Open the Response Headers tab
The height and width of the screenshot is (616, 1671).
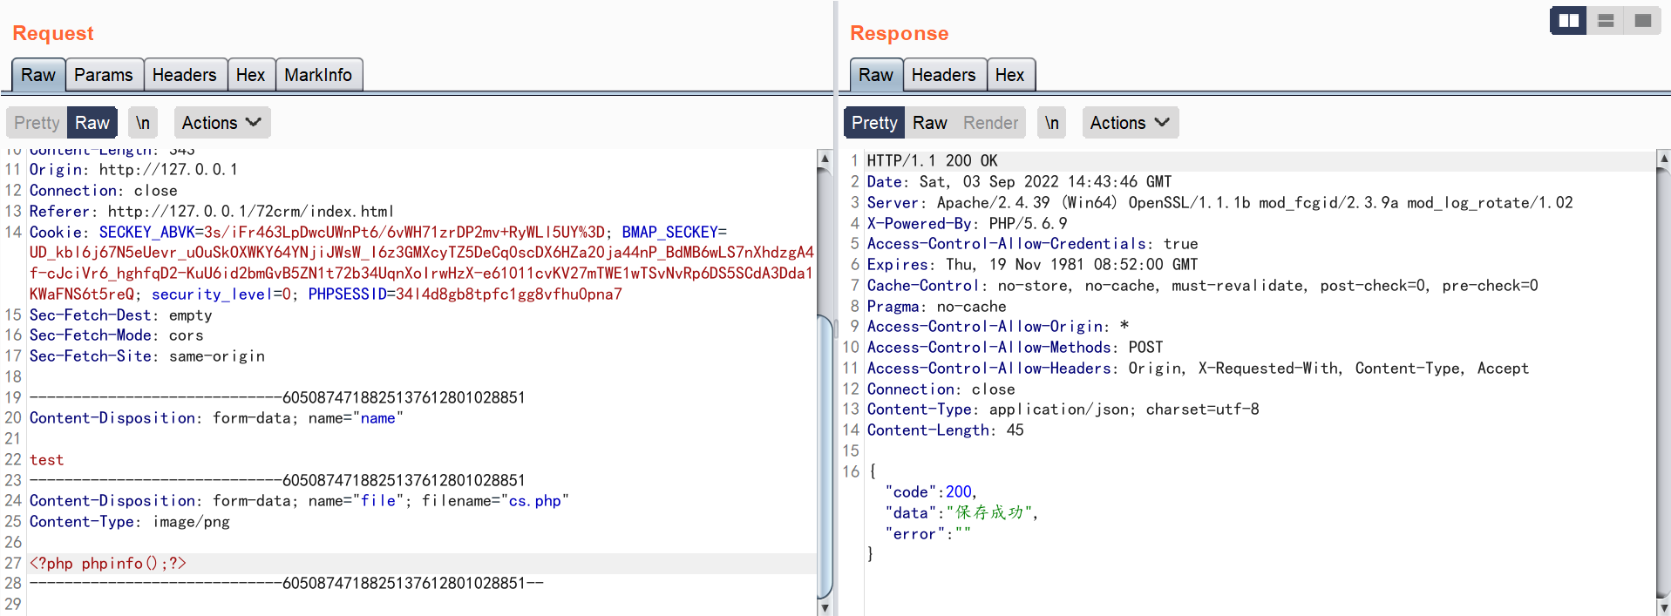tap(944, 75)
